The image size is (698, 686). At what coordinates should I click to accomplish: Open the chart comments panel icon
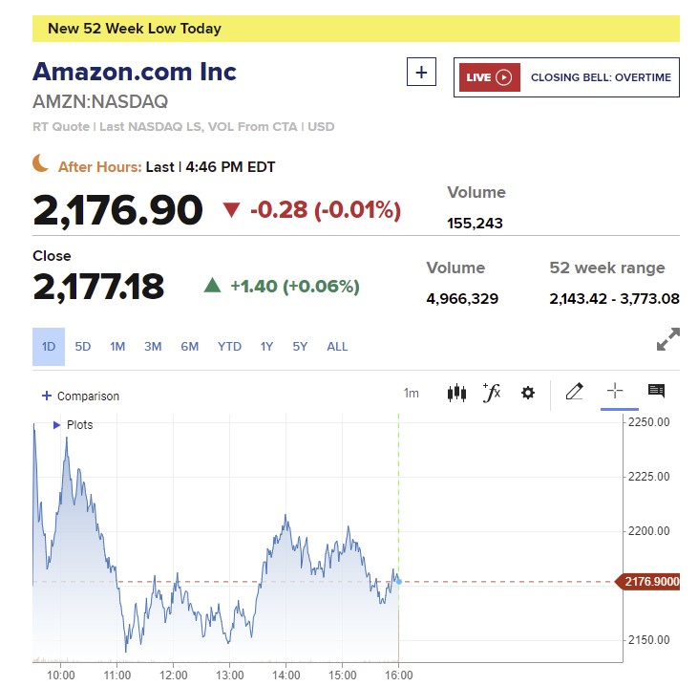[x=656, y=392]
